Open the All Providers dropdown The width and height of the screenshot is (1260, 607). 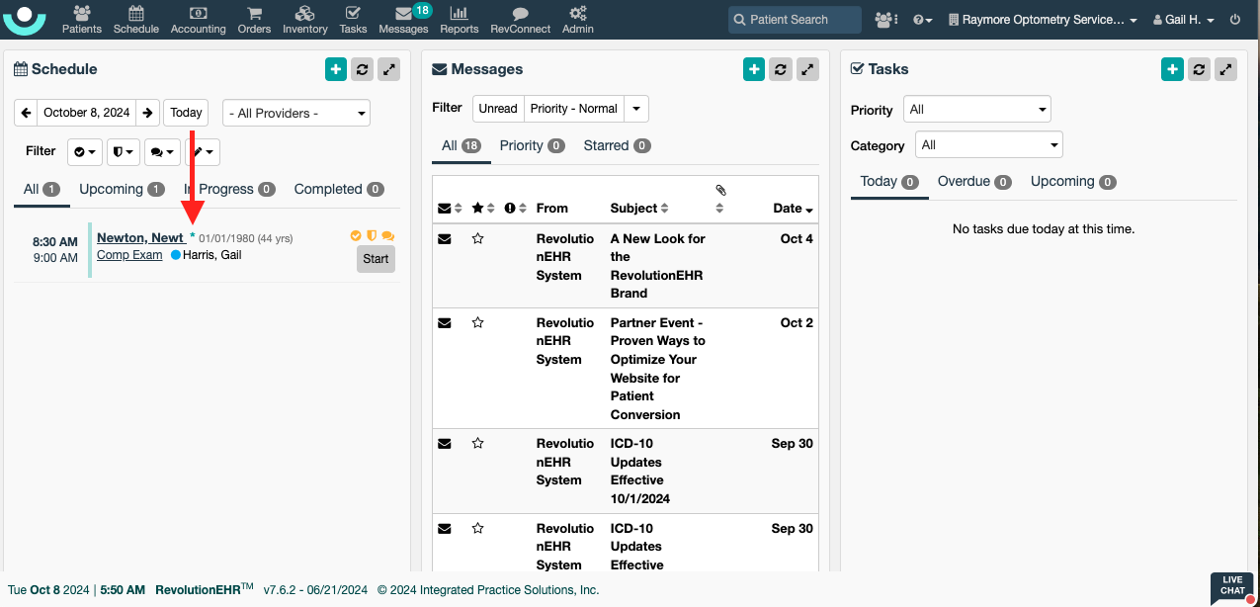(295, 114)
